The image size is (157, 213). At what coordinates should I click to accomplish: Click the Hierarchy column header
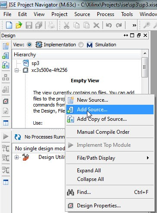coord(77,55)
